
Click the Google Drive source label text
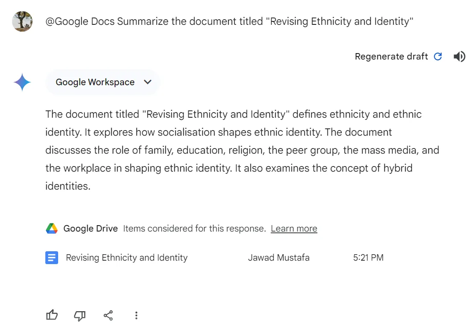(x=90, y=229)
